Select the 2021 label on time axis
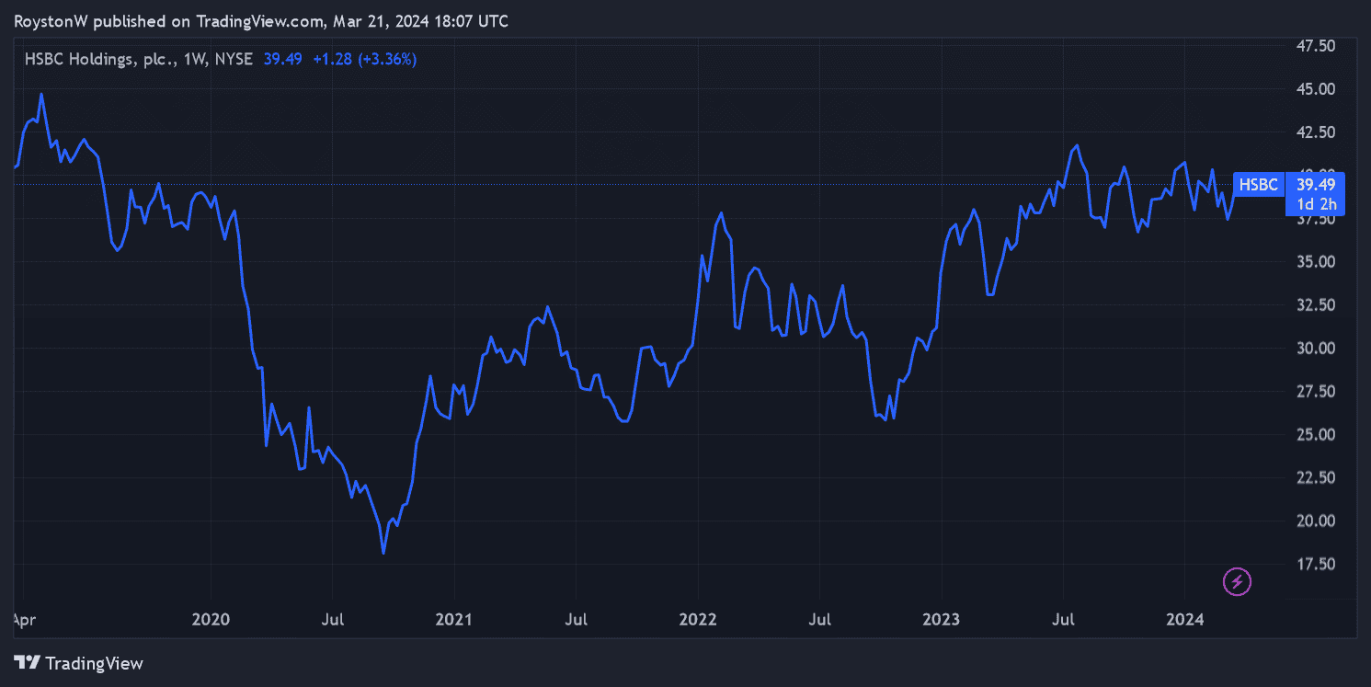Viewport: 1371px width, 687px height. (x=454, y=619)
